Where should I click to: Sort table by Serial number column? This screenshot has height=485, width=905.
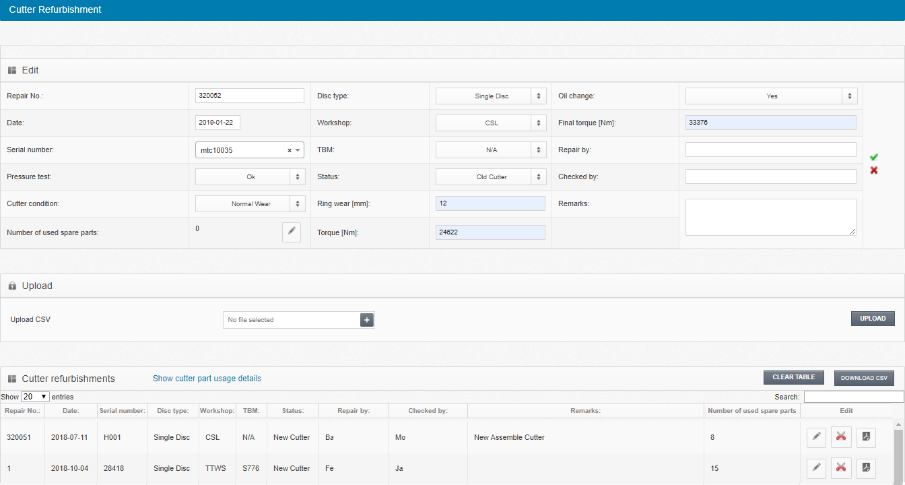(x=122, y=410)
